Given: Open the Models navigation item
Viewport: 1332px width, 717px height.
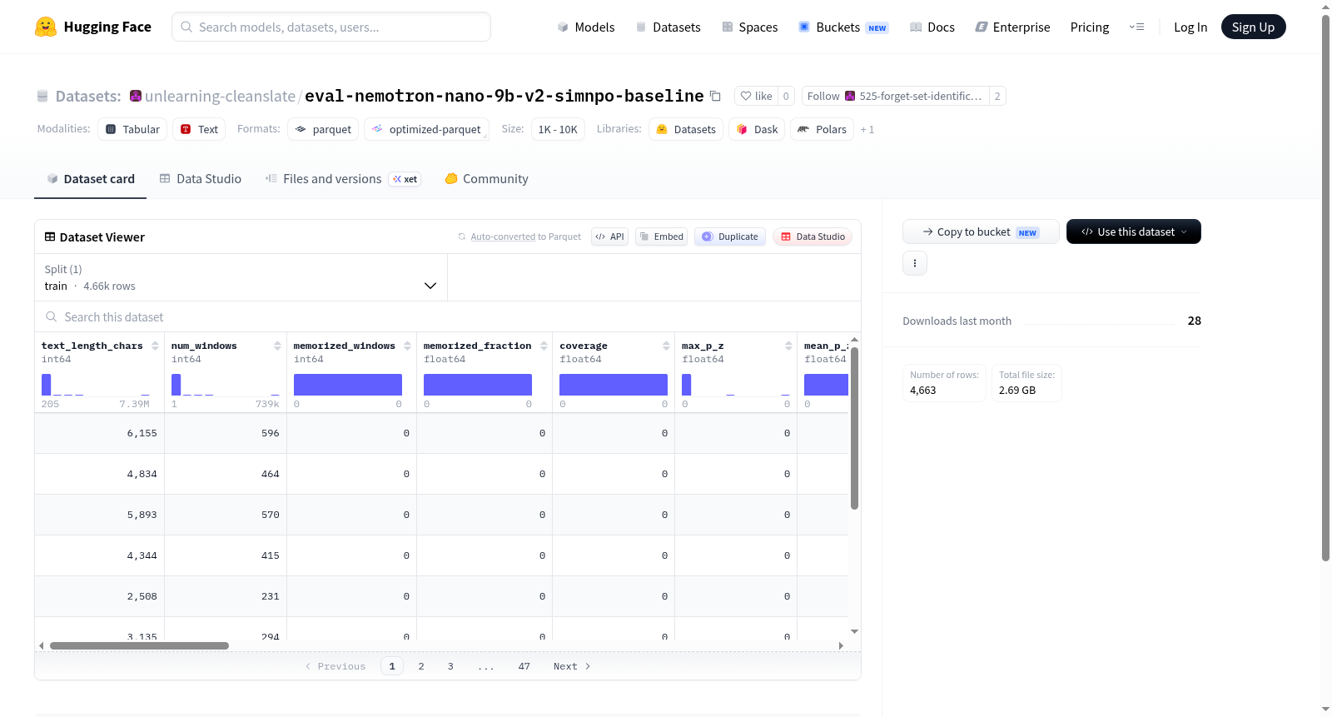Looking at the screenshot, I should click(x=586, y=27).
